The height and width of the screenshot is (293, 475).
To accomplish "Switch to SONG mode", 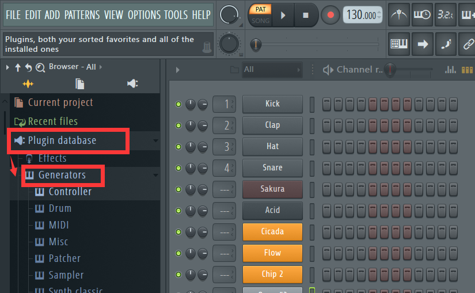I will (260, 21).
